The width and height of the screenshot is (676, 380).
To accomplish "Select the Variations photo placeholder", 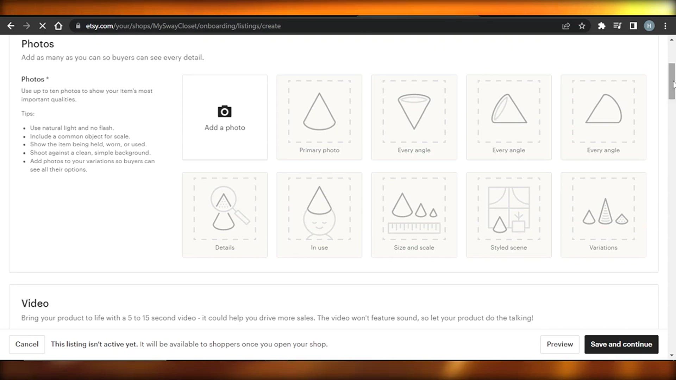I will pos(603,215).
